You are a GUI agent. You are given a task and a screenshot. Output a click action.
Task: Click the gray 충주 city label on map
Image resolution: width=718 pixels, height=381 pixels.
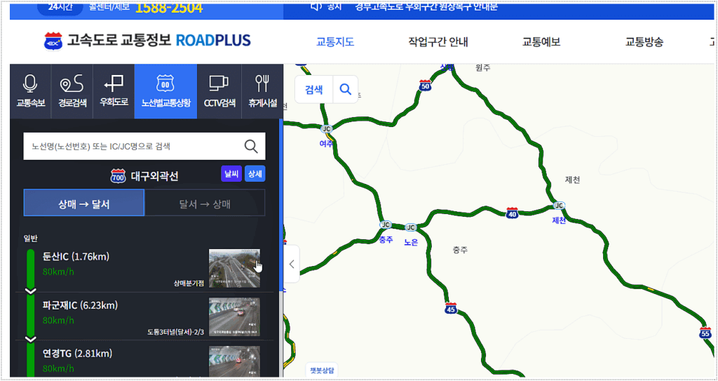coord(460,250)
